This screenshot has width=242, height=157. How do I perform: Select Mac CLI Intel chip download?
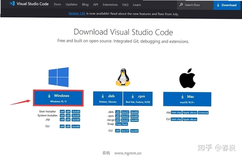click(176, 119)
